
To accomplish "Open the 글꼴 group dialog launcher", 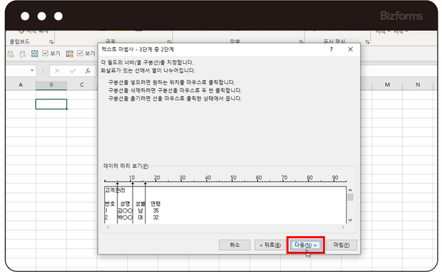I will coord(169,42).
